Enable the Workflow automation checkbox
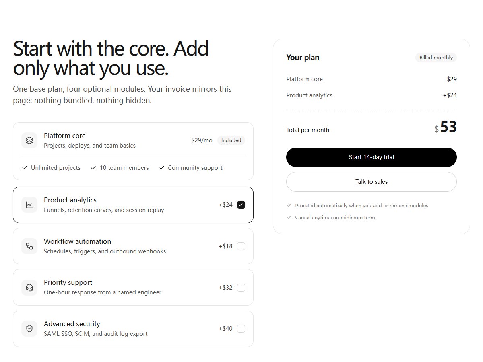Image resolution: width=483 pixels, height=362 pixels. 241,246
